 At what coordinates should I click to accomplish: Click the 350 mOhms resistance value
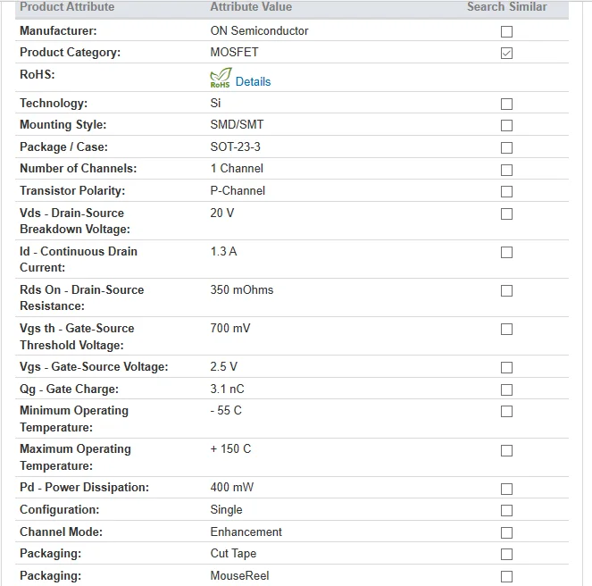point(242,289)
